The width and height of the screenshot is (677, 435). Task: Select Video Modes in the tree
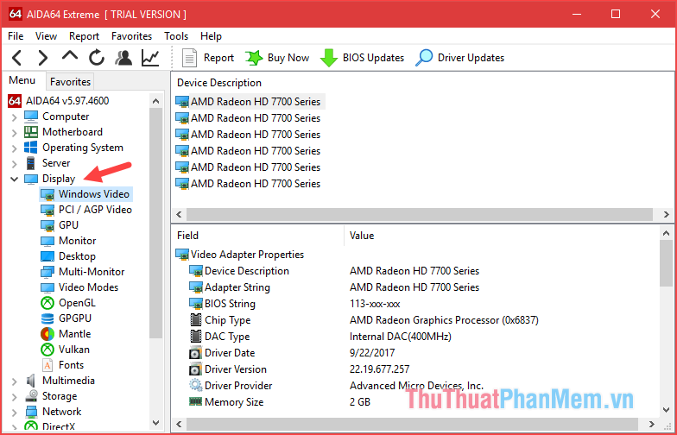88,287
